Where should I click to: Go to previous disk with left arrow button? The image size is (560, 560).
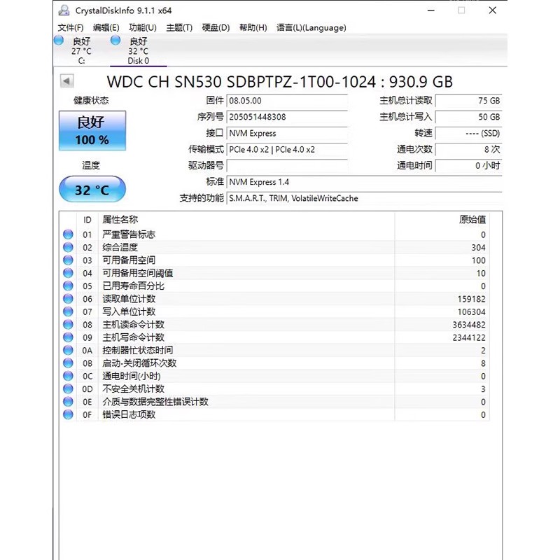tap(66, 81)
